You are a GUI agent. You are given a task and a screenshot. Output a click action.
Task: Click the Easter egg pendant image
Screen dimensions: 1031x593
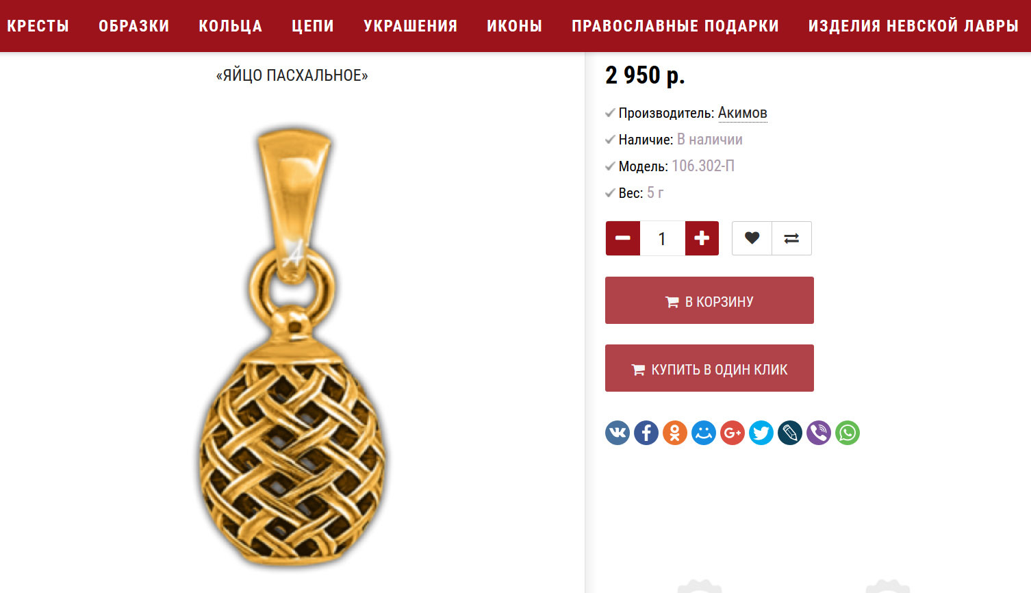[x=292, y=346]
